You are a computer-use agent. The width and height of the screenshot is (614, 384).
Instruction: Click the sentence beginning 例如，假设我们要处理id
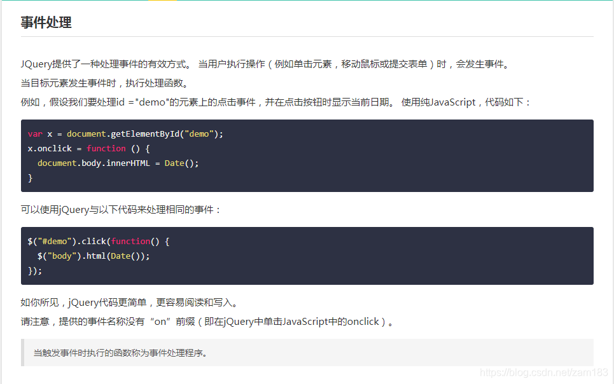tap(276, 102)
